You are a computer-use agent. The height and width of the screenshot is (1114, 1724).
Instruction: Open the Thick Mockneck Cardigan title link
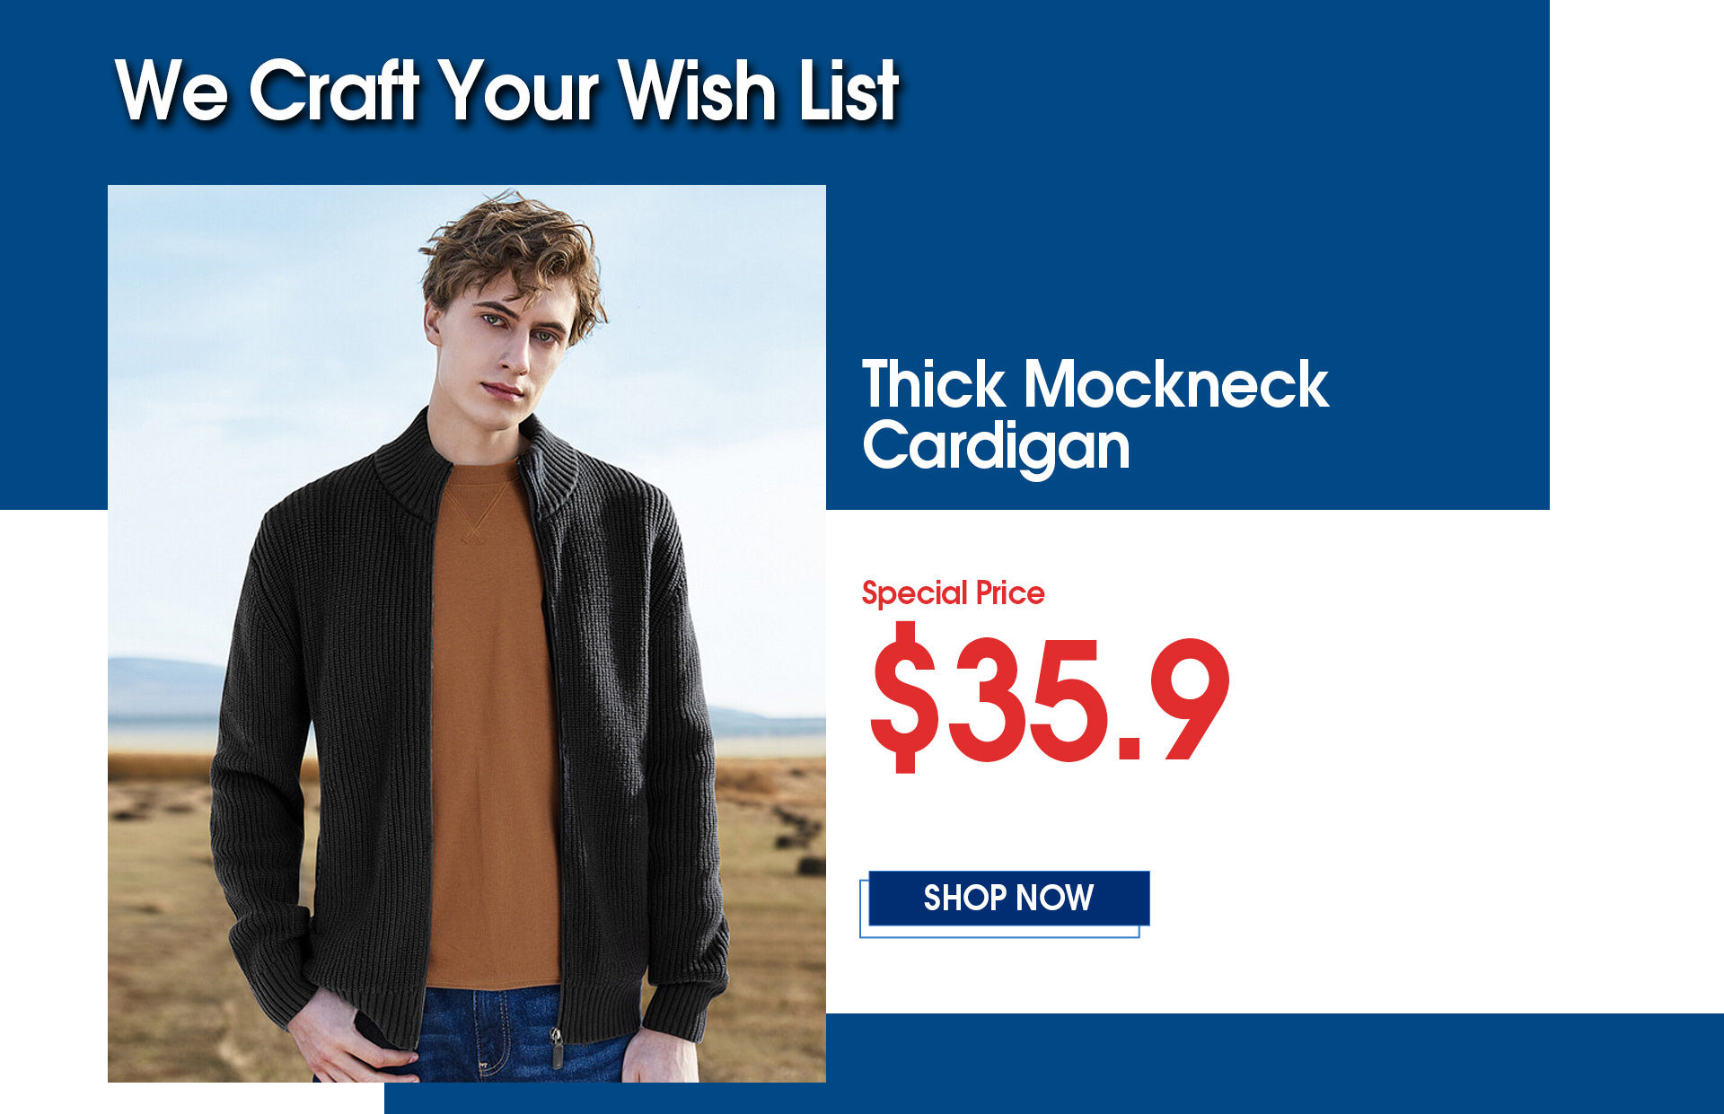tap(1095, 415)
